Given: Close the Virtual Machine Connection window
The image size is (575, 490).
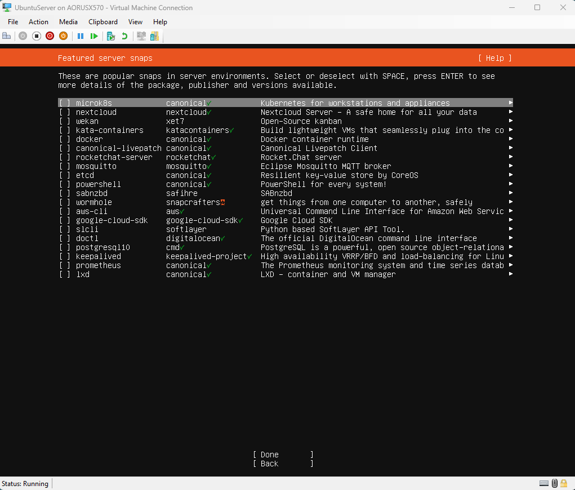Looking at the screenshot, I should click(x=563, y=7).
